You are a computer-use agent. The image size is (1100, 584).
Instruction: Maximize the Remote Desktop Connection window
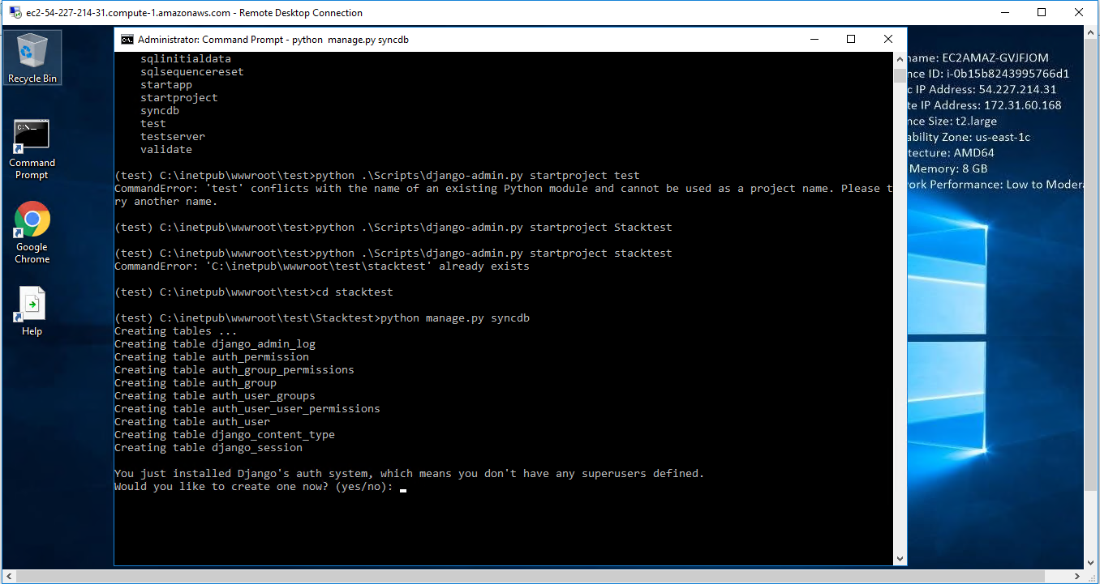pos(1042,13)
